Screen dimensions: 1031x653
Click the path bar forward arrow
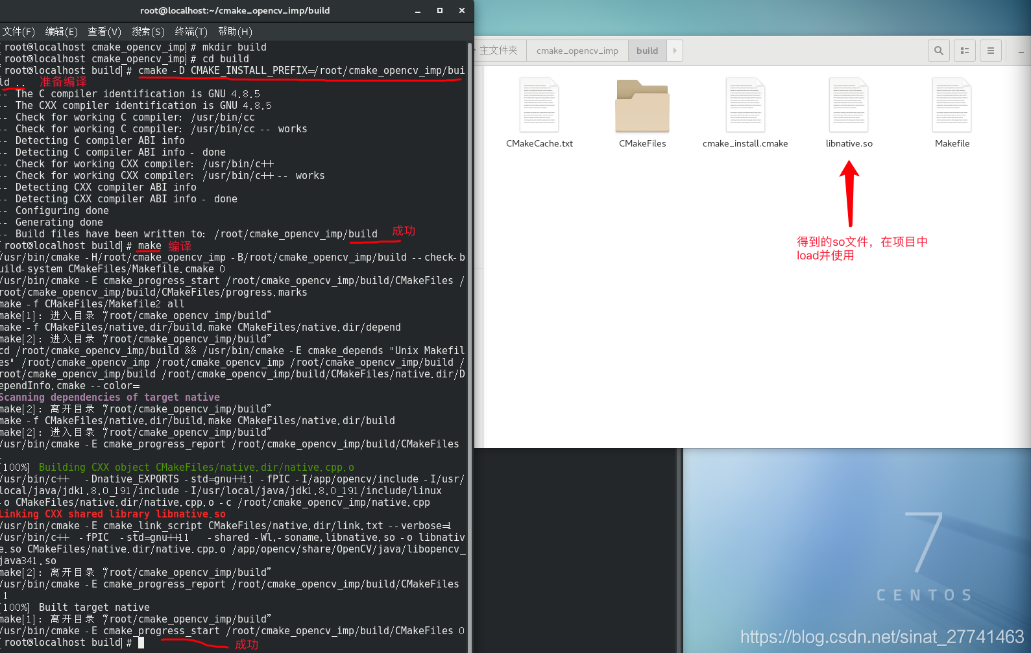[x=675, y=51]
